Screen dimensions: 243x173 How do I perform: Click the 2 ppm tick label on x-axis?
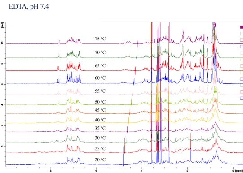pos(187,171)
